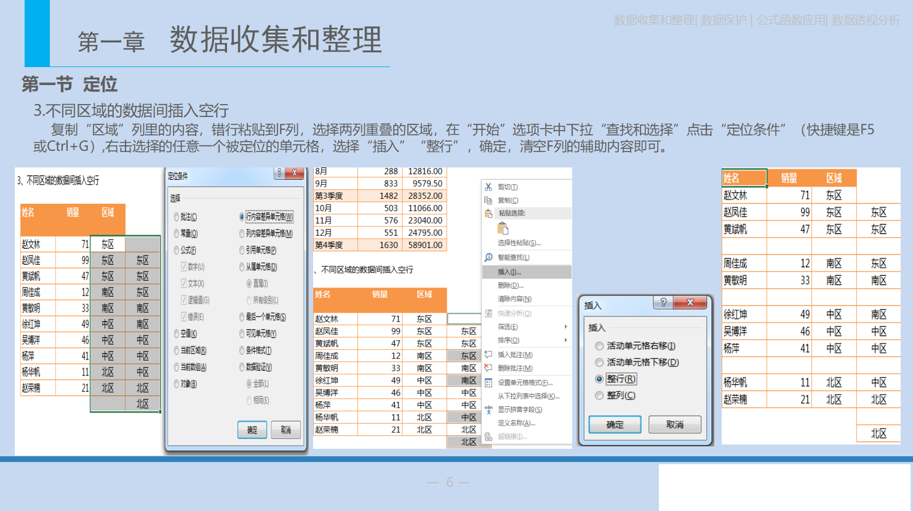This screenshot has height=511, width=913.
Task: Close the 定位条件 dialog
Action: tap(295, 173)
